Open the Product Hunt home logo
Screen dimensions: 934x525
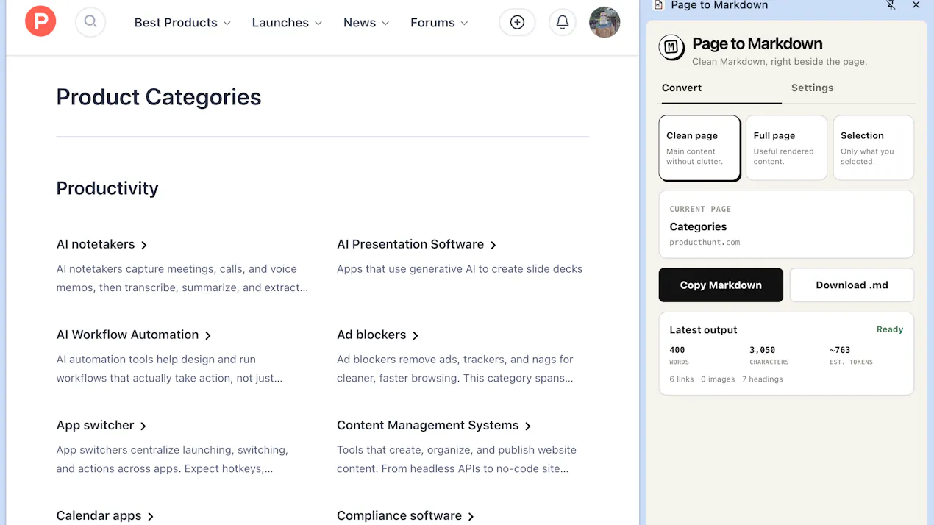40,21
